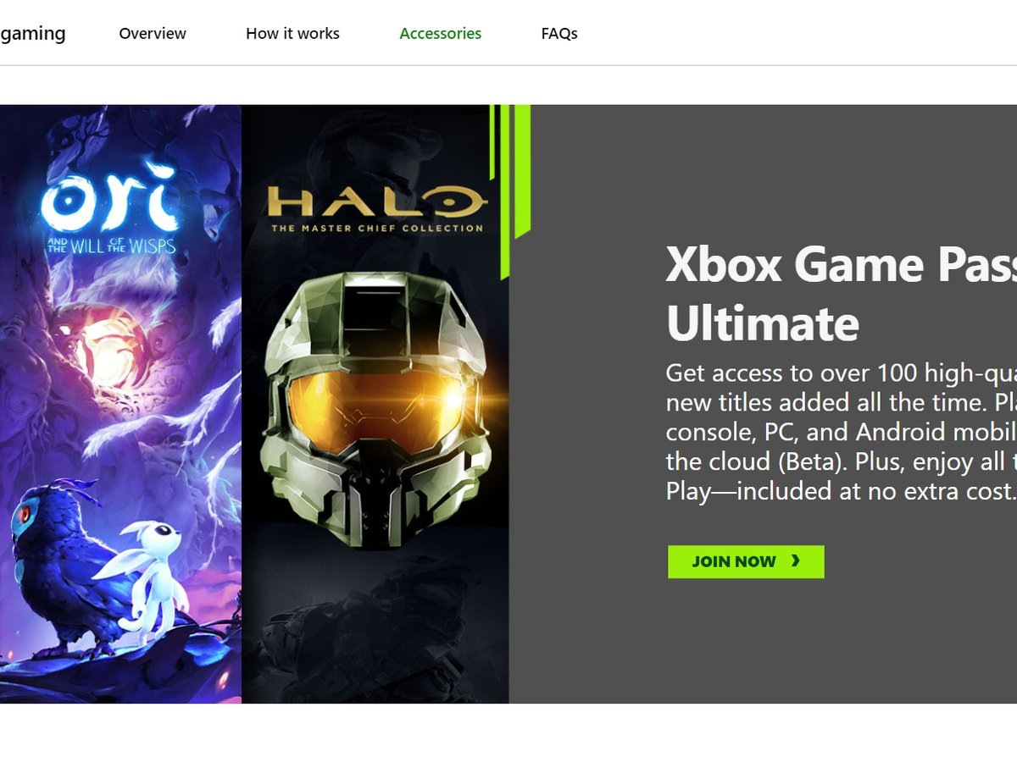This screenshot has height=762, width=1017.
Task: Click the gold HALO logo text
Action: tap(376, 202)
